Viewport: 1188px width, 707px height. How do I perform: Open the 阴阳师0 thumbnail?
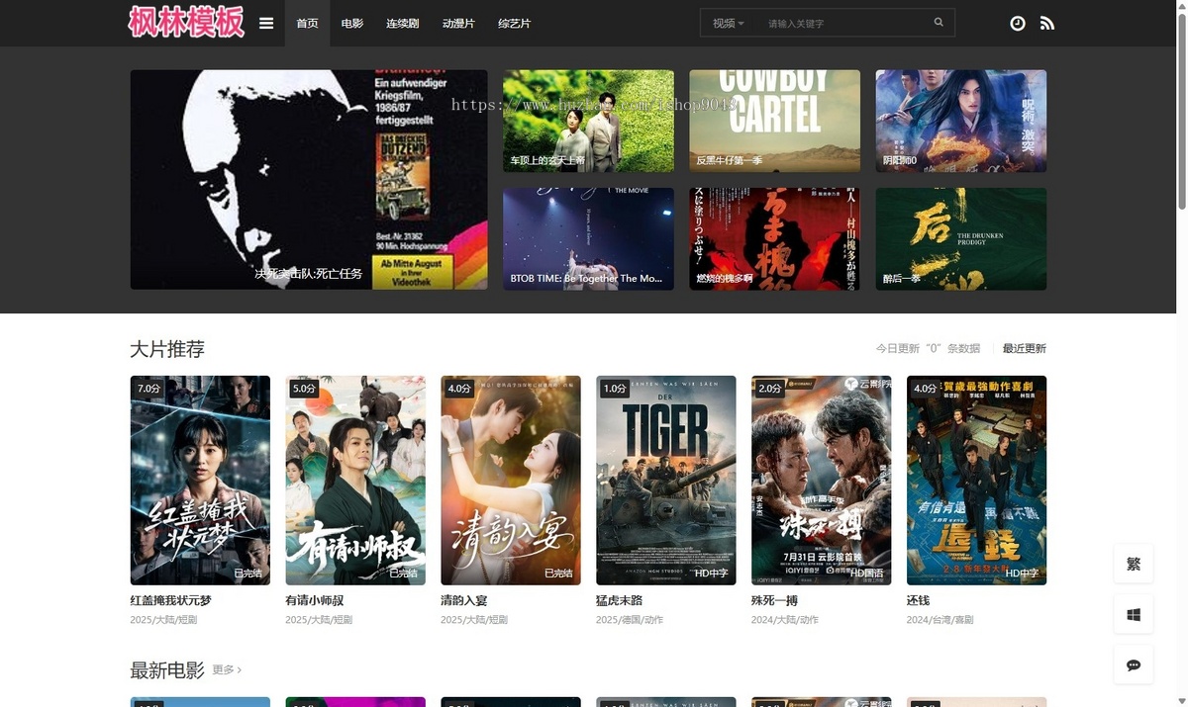click(x=960, y=121)
